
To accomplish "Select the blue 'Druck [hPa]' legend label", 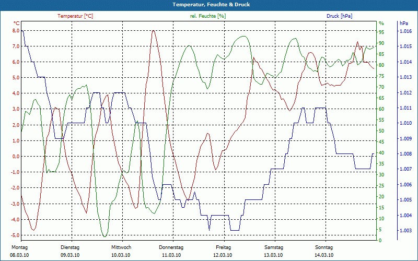I will pos(339,16).
